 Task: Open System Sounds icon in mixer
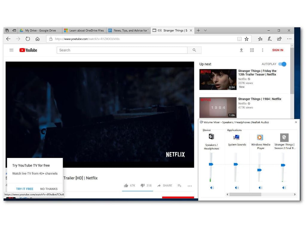[237, 137]
